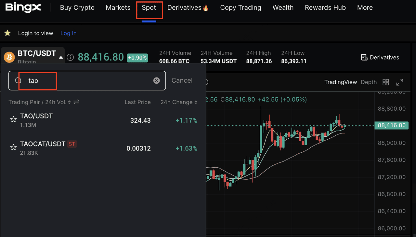The height and width of the screenshot is (237, 416).
Task: Click the magnifier search icon
Action: click(x=19, y=80)
